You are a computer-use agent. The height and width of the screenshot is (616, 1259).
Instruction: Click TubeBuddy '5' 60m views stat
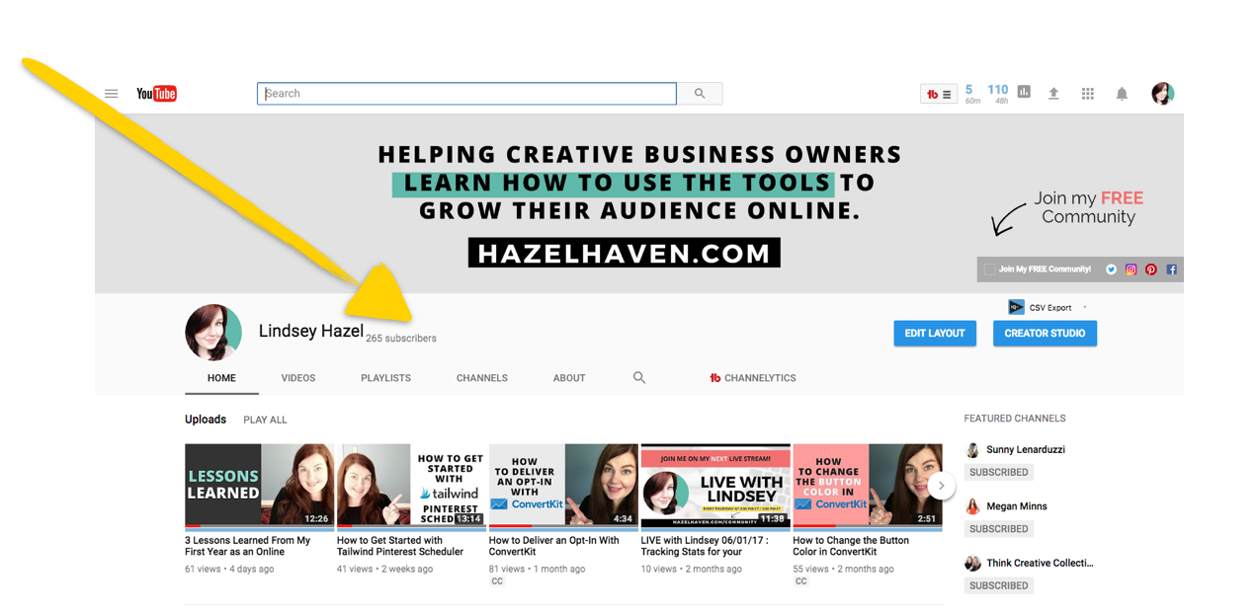click(x=972, y=94)
